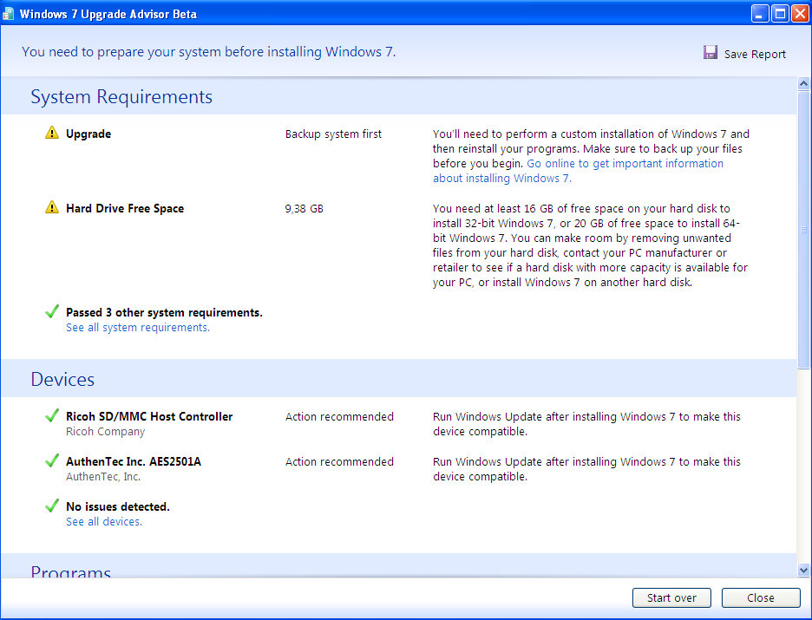Click the green checkmark beside Passed 3 other requirements

[52, 311]
